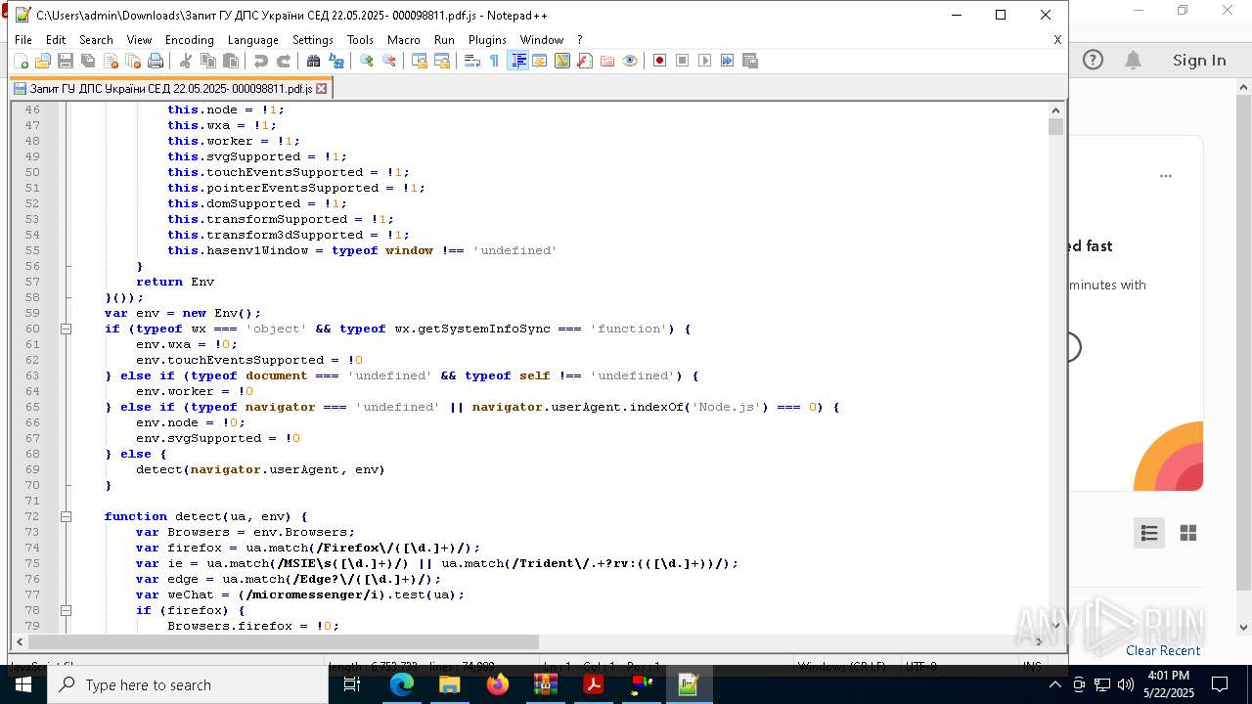The height and width of the screenshot is (704, 1252).
Task: Open the Tools menu
Action: (x=360, y=40)
